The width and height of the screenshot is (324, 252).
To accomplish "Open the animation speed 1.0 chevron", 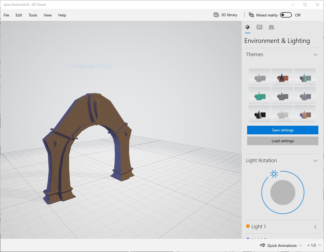I will 319,245.
